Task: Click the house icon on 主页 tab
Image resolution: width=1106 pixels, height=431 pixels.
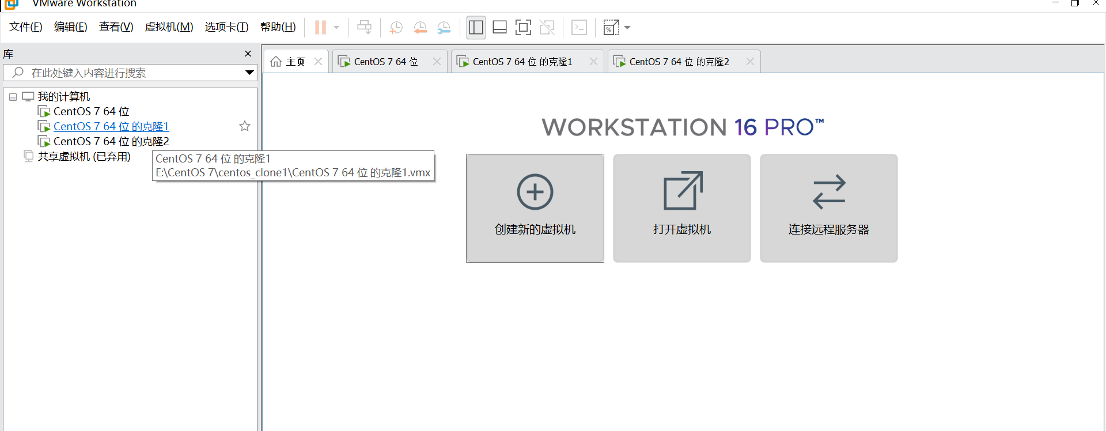Action: 276,62
